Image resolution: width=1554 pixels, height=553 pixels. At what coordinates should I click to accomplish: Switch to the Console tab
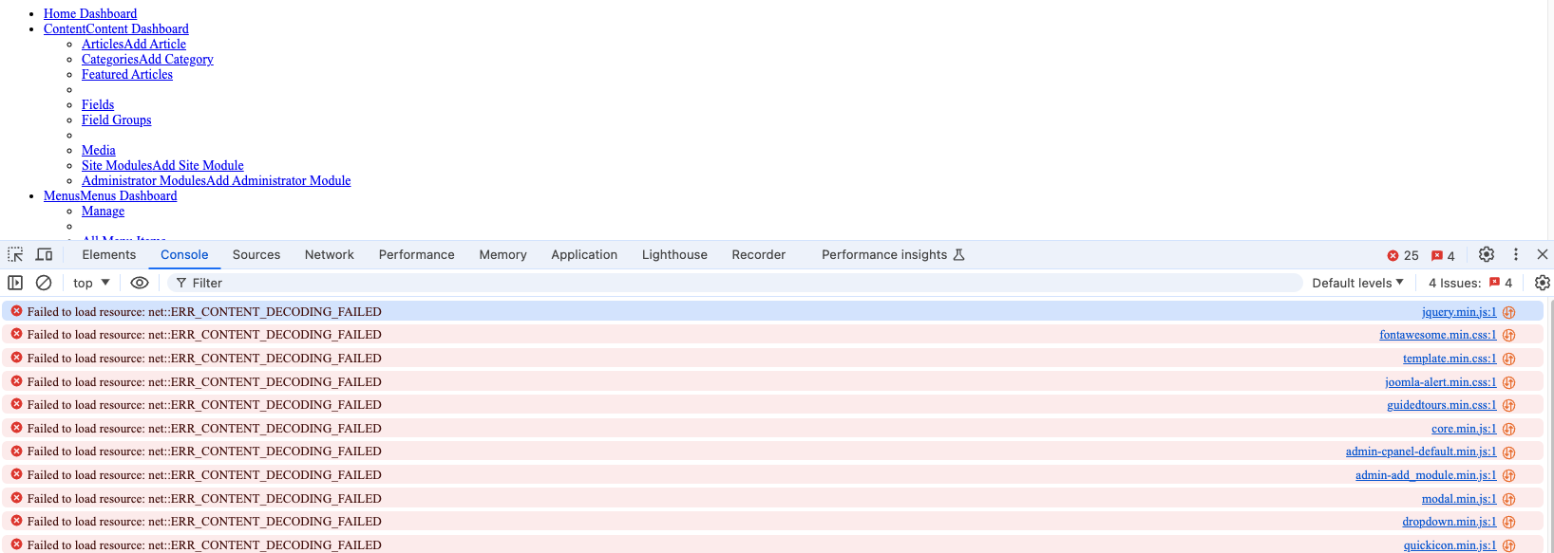[184, 254]
